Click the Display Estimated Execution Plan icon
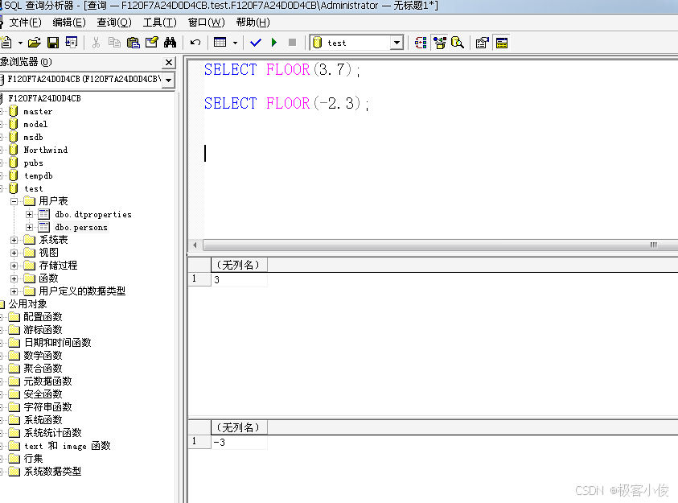The height and width of the screenshot is (503, 678). click(421, 43)
